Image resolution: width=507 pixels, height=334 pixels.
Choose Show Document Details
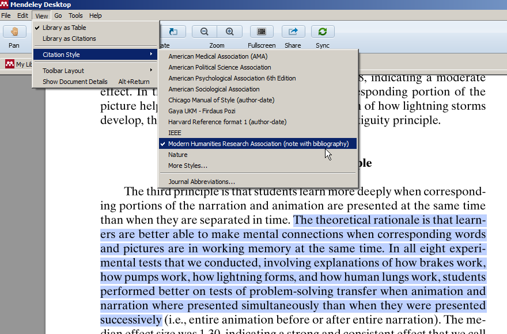pyautogui.click(x=96, y=82)
